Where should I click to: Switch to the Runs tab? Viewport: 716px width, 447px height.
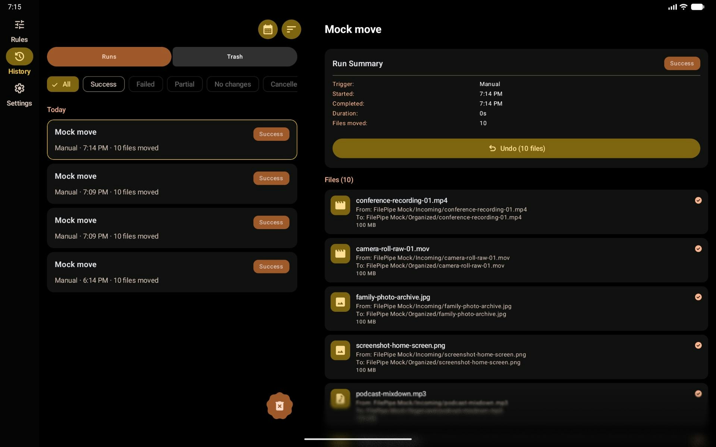tap(109, 57)
